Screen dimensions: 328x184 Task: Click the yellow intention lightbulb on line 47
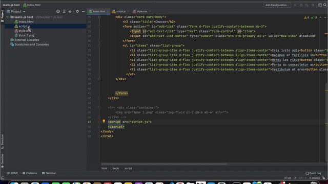(x=104, y=121)
